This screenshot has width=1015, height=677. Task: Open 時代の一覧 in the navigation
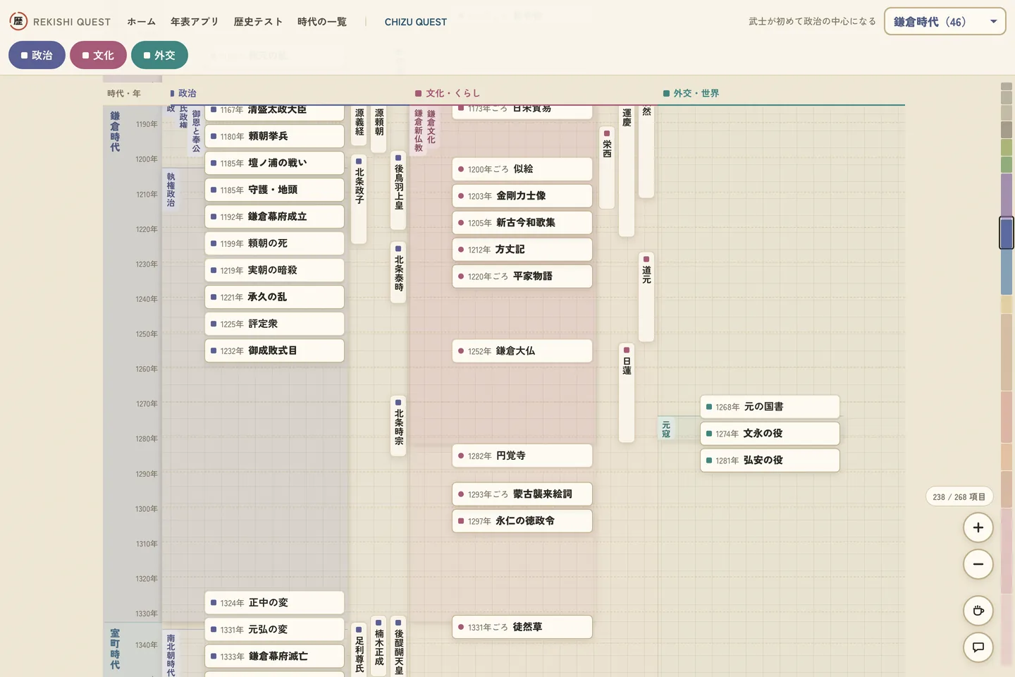click(322, 22)
